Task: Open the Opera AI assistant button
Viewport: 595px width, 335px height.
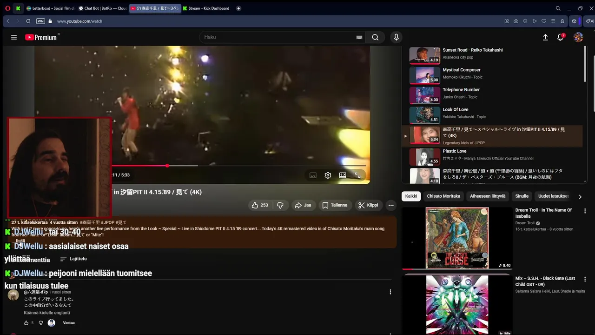Action: [x=589, y=21]
